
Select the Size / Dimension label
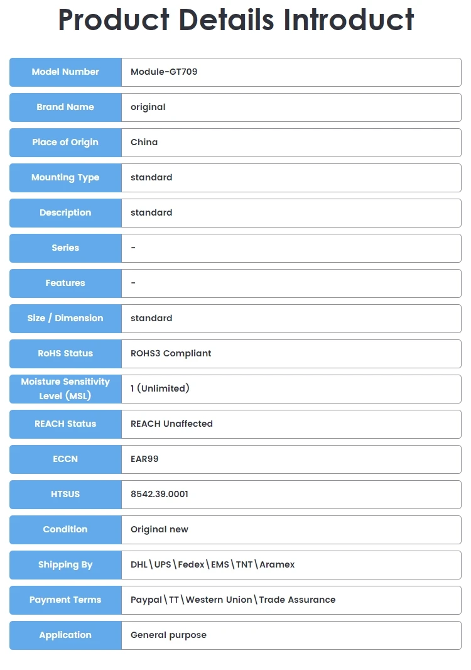[65, 318]
